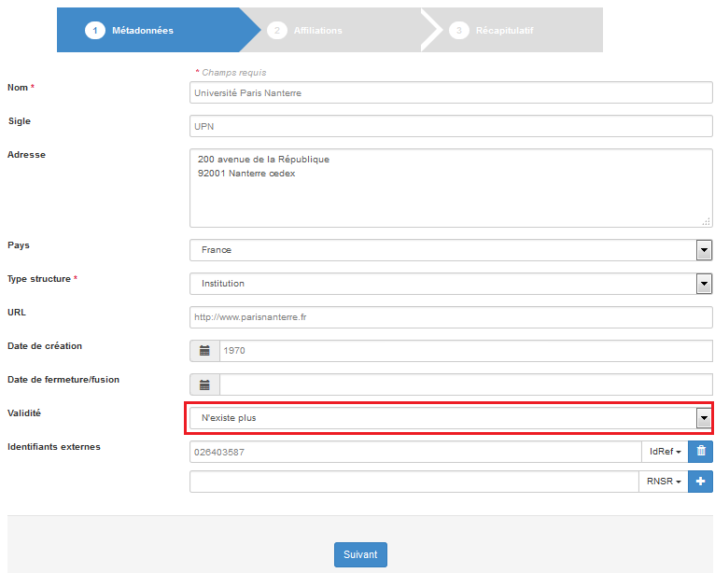The height and width of the screenshot is (573, 715).
Task: Click inside the Adresse text area
Action: [x=451, y=188]
